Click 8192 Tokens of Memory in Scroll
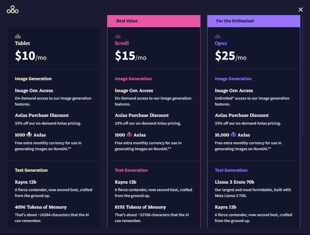310x235 pixels. (140, 207)
